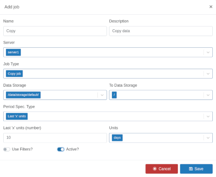The image size is (216, 177).
Task: Select the days unit tag
Action: tap(117, 138)
